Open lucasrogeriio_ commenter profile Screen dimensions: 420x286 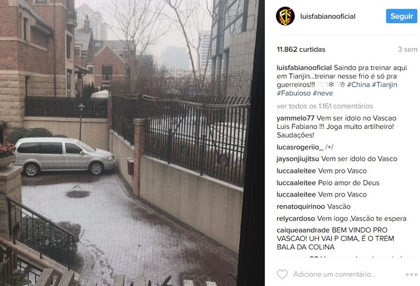300,147
